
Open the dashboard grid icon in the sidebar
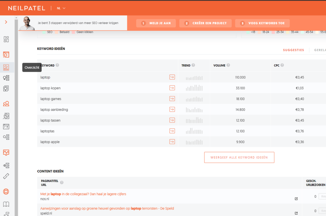coord(6,39)
